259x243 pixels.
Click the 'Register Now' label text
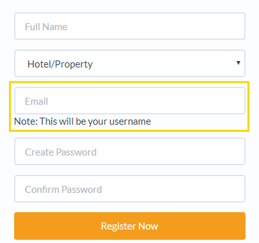[130, 226]
